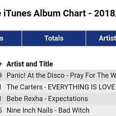Select the Panic! At the Disco artist name

click(36, 75)
